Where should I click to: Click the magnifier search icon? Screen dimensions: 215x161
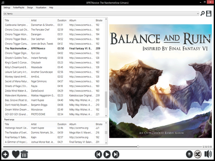[202, 13]
